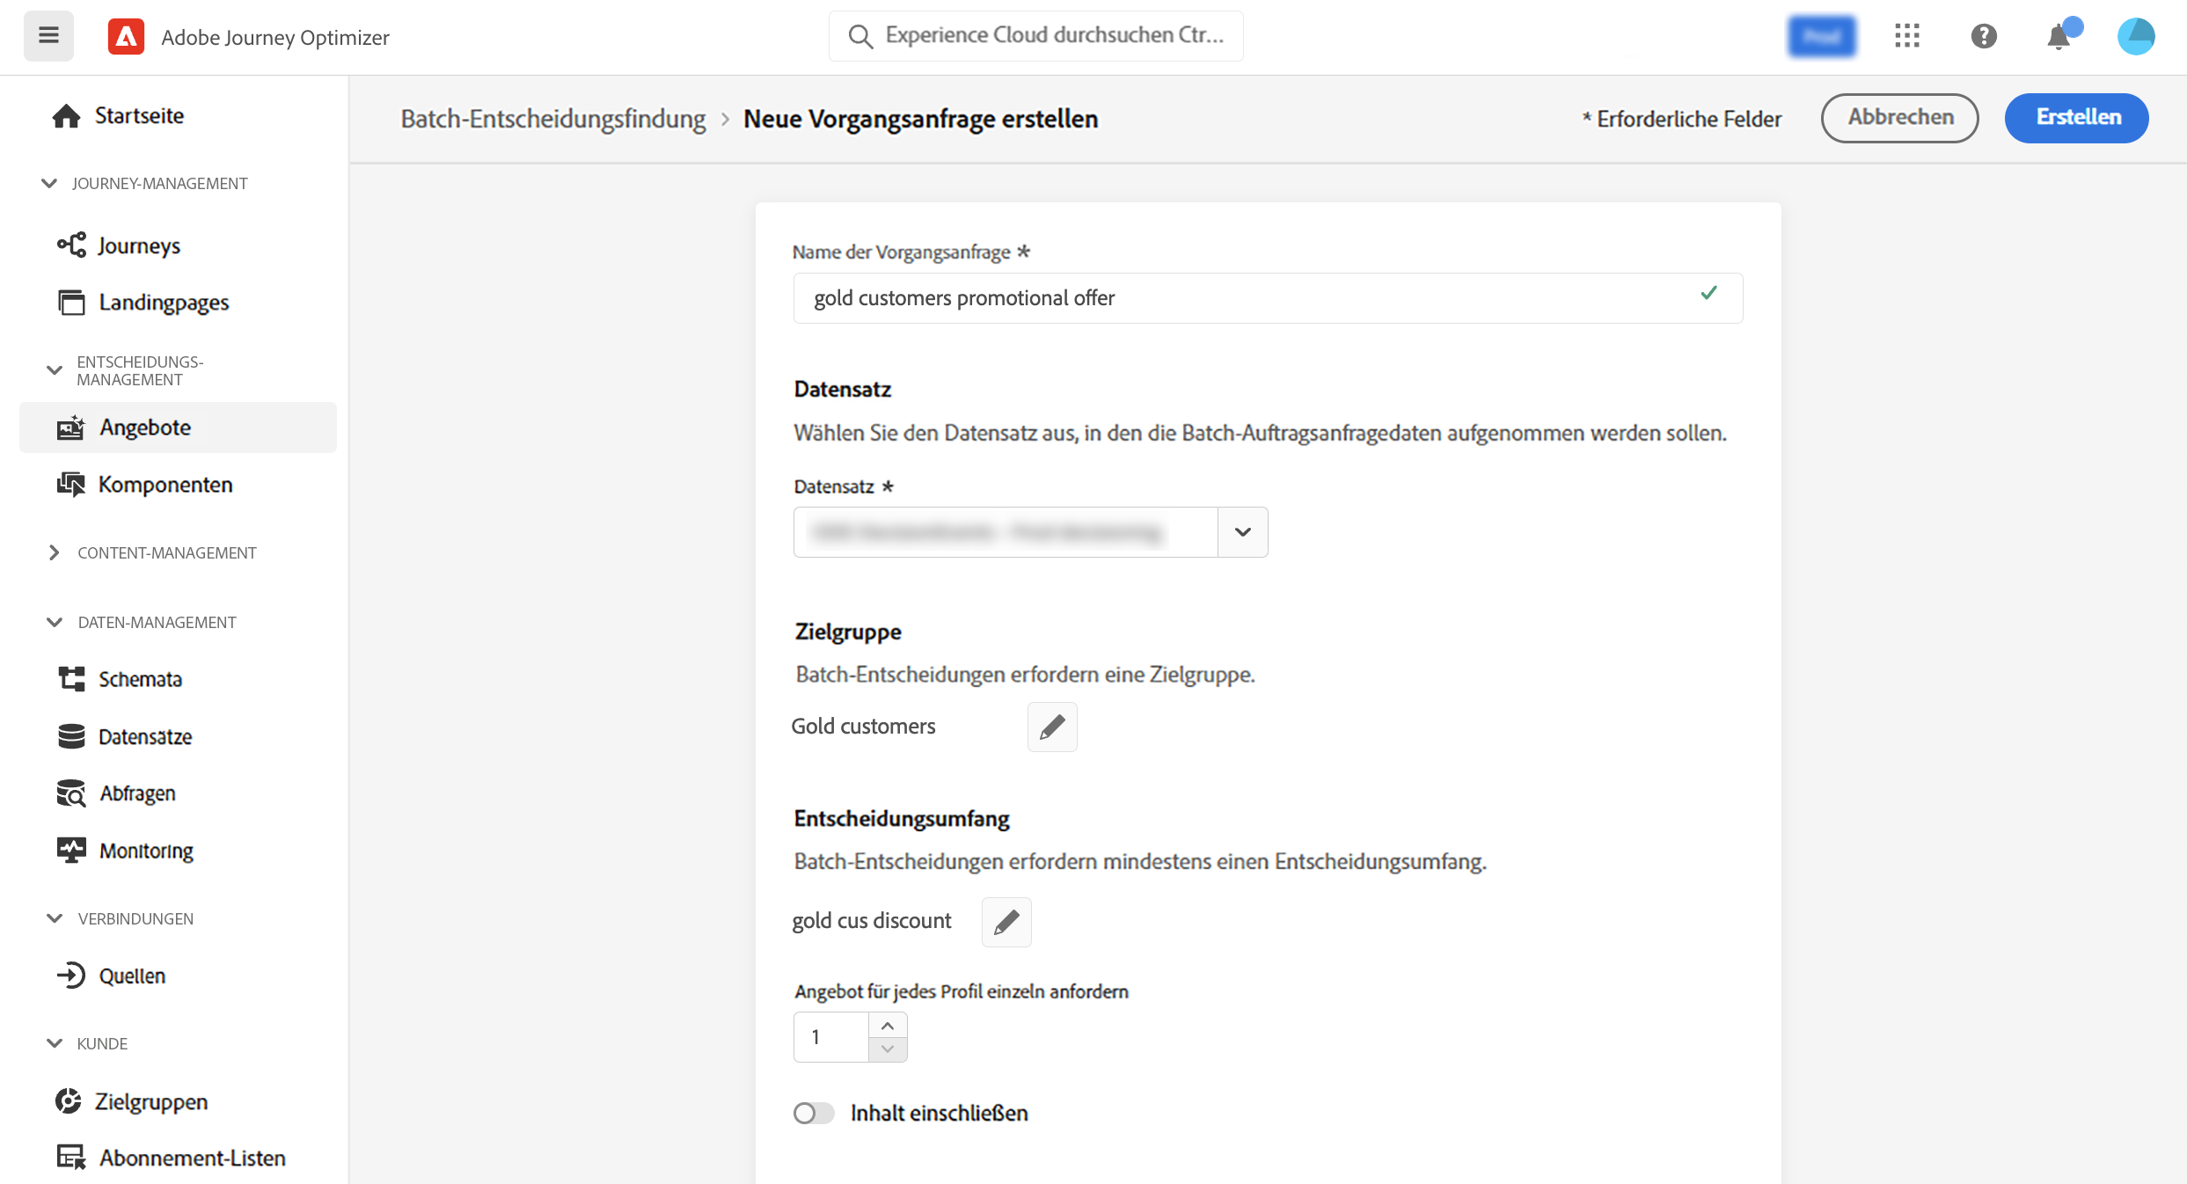The width and height of the screenshot is (2187, 1184).
Task: Open the user profile avatar
Action: coord(2135,36)
